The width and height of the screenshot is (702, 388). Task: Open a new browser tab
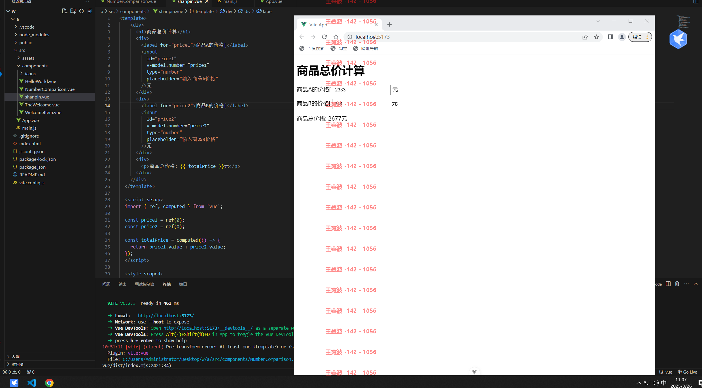pyautogui.click(x=389, y=25)
